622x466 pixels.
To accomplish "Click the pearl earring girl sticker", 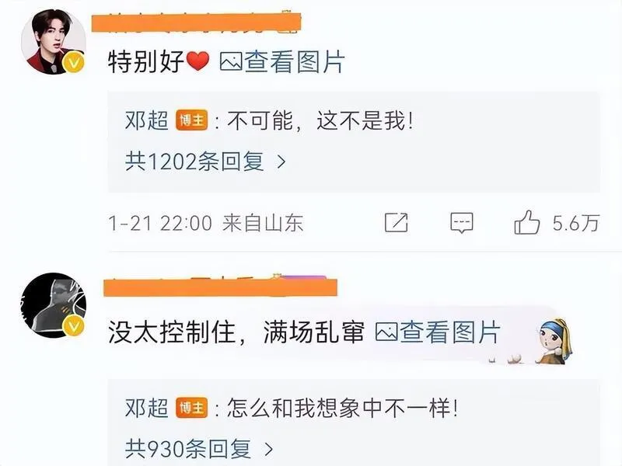I will [554, 341].
